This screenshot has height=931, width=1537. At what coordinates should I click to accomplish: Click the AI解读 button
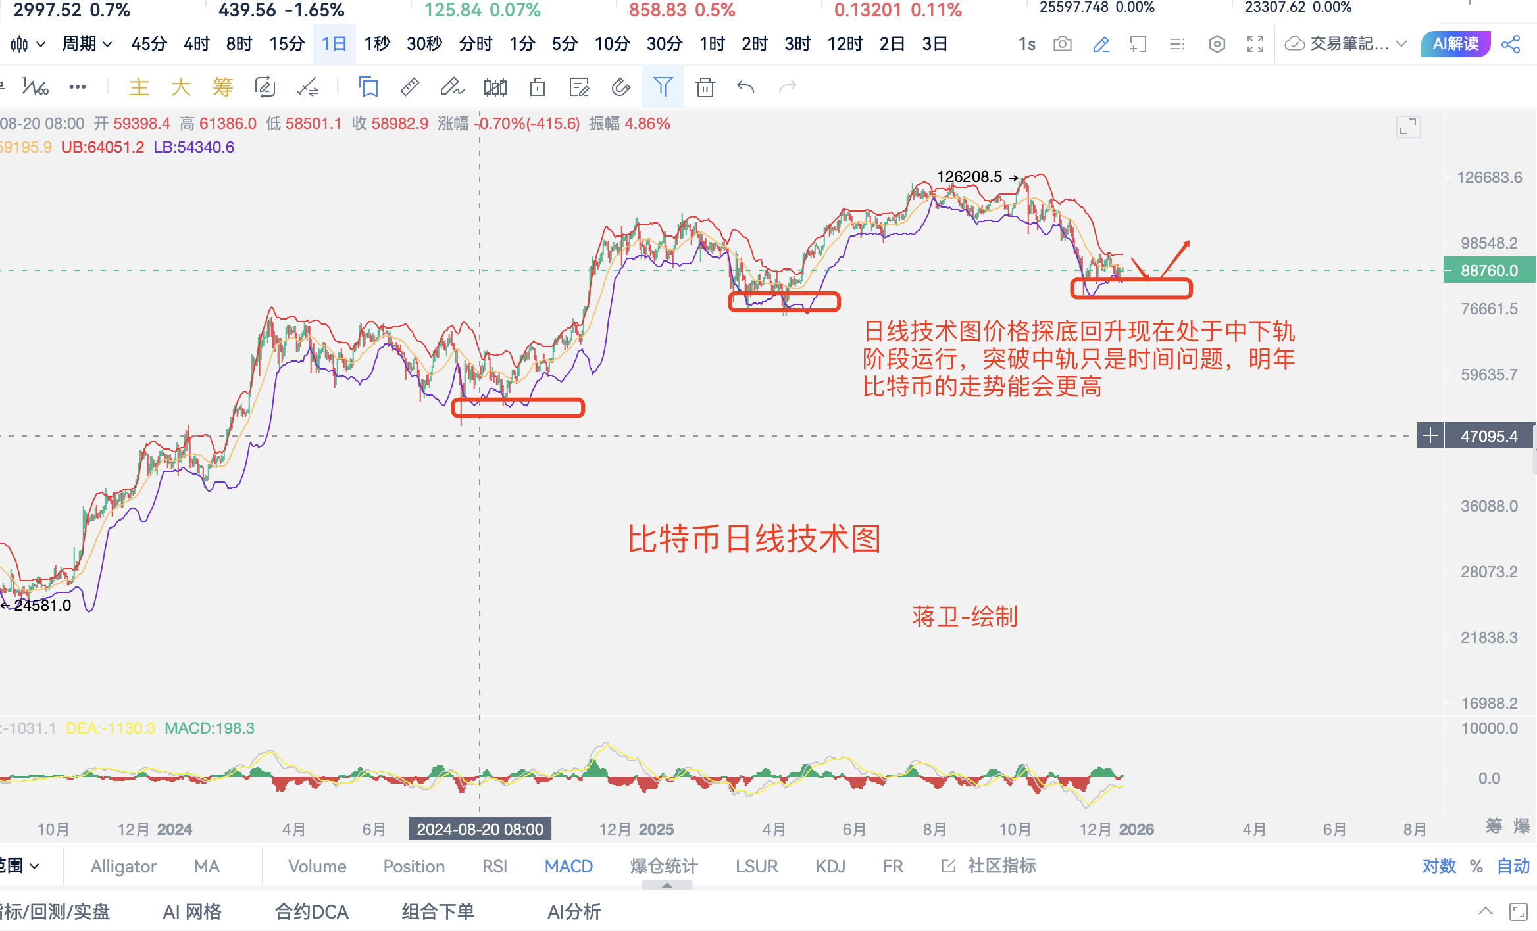[1455, 44]
